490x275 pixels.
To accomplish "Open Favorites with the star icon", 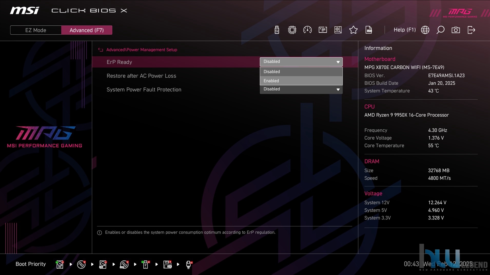I will tap(353, 30).
